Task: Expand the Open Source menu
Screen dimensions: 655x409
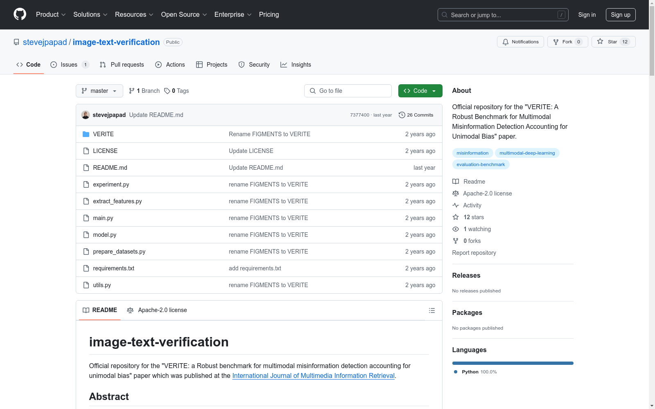Action: pyautogui.click(x=184, y=14)
